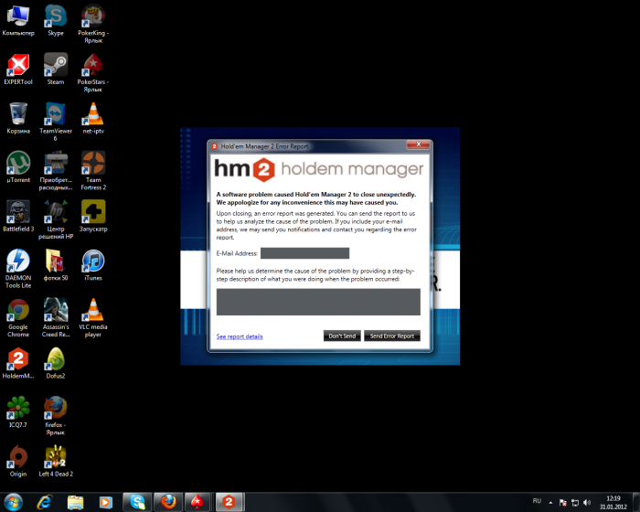The height and width of the screenshot is (512, 640).
Task: Select Left 4 Dead 2 icon
Action: (56, 462)
